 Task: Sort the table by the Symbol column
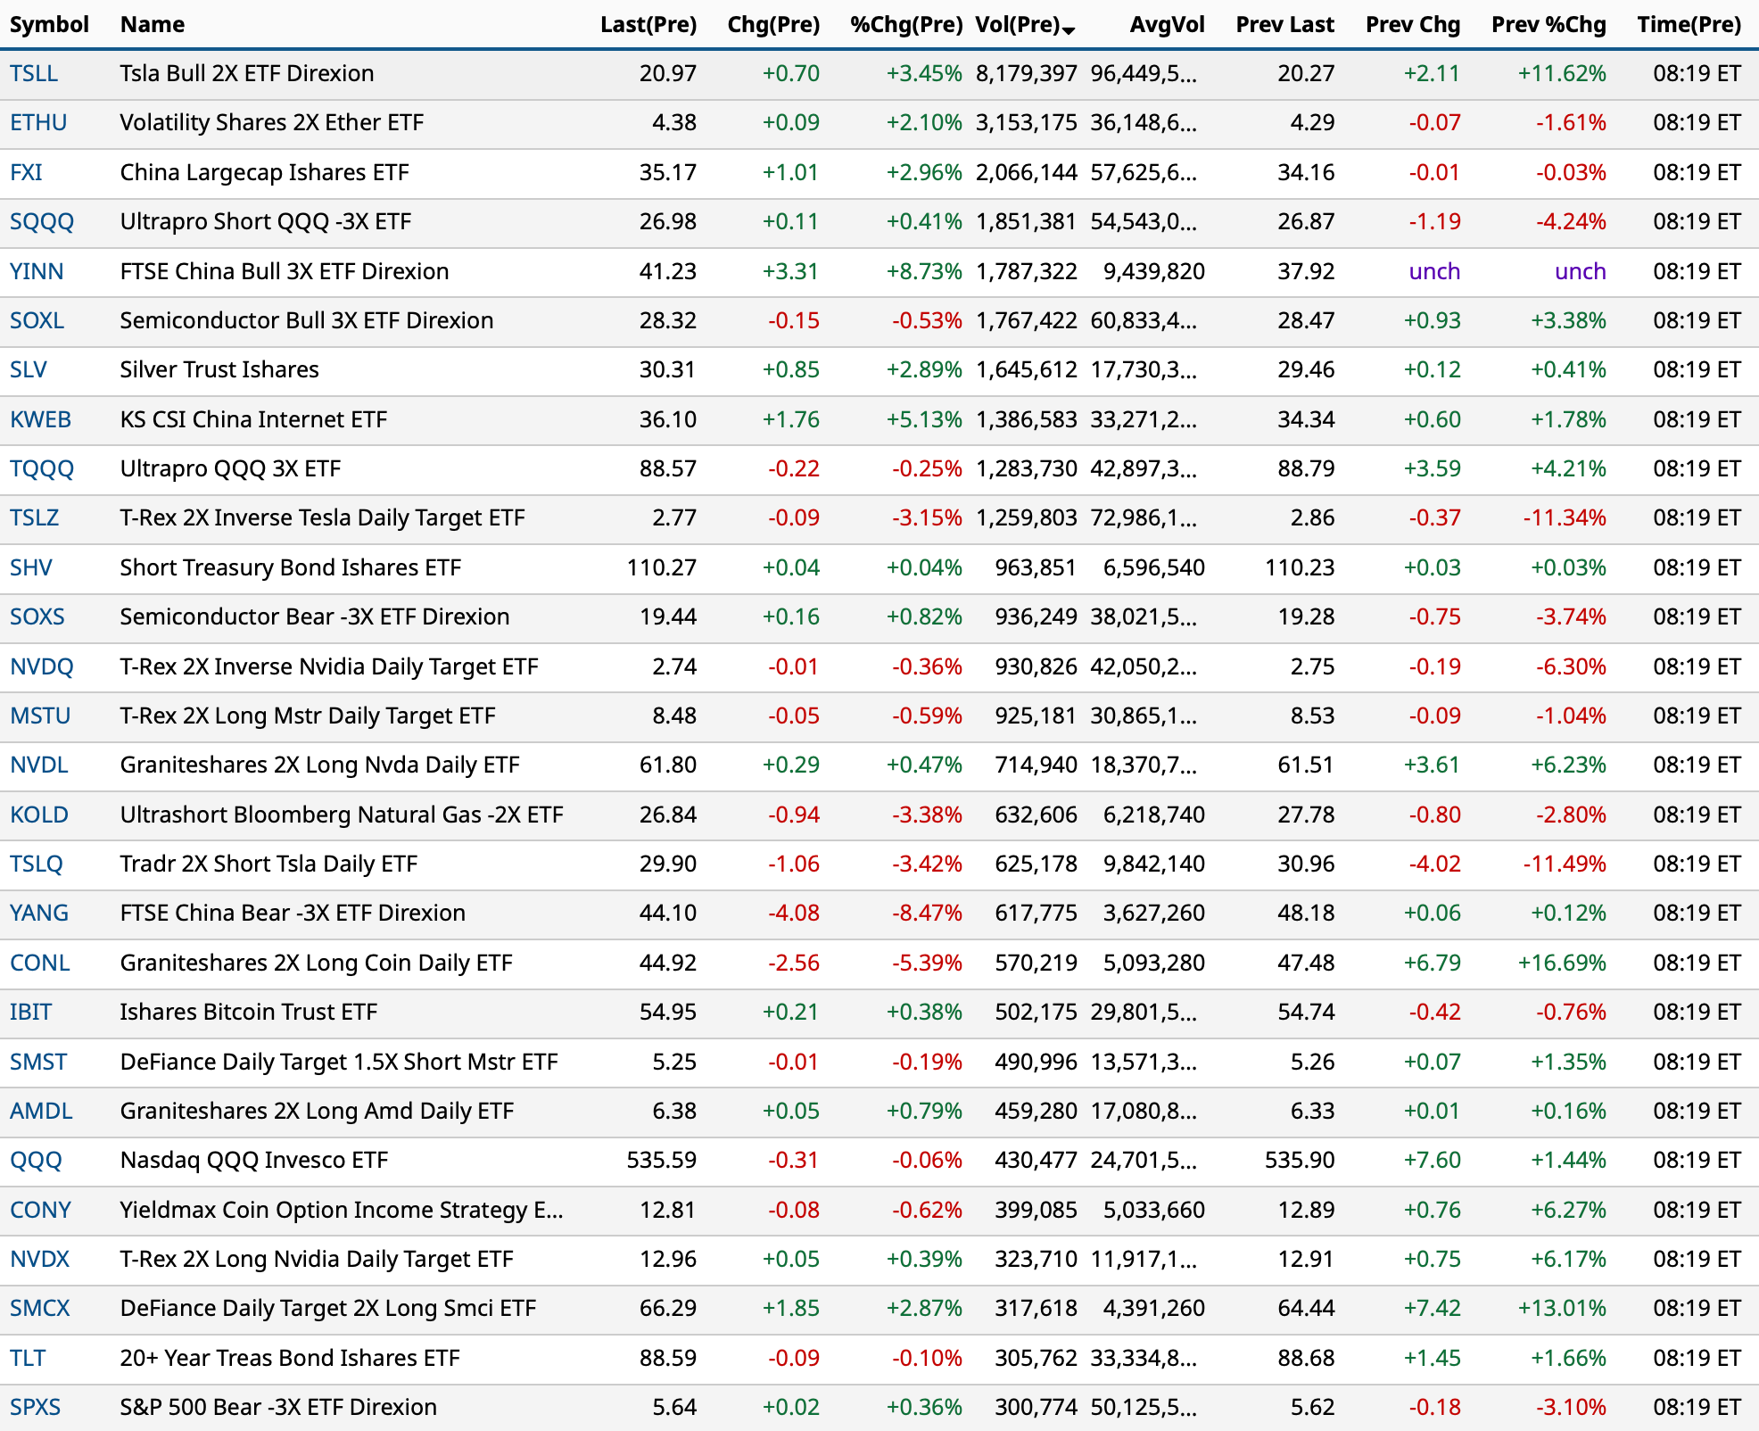(49, 25)
